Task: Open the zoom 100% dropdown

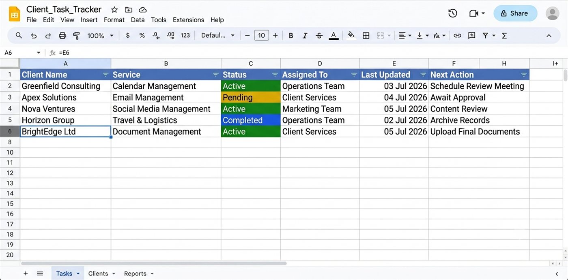Action: [x=100, y=36]
